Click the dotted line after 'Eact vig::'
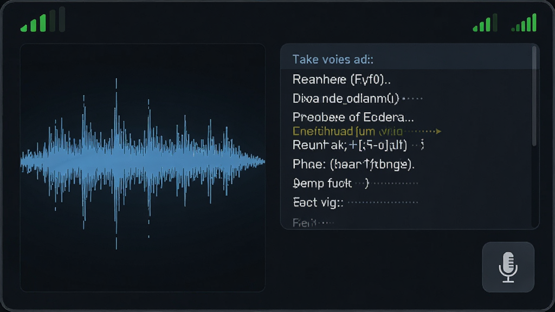 point(383,203)
